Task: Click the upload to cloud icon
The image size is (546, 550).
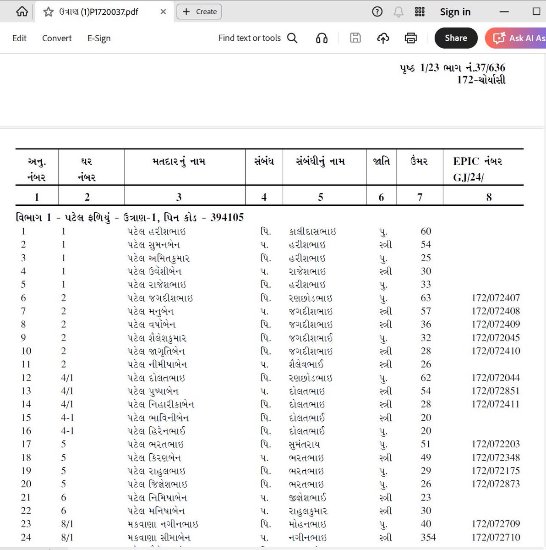Action: pyautogui.click(x=383, y=38)
